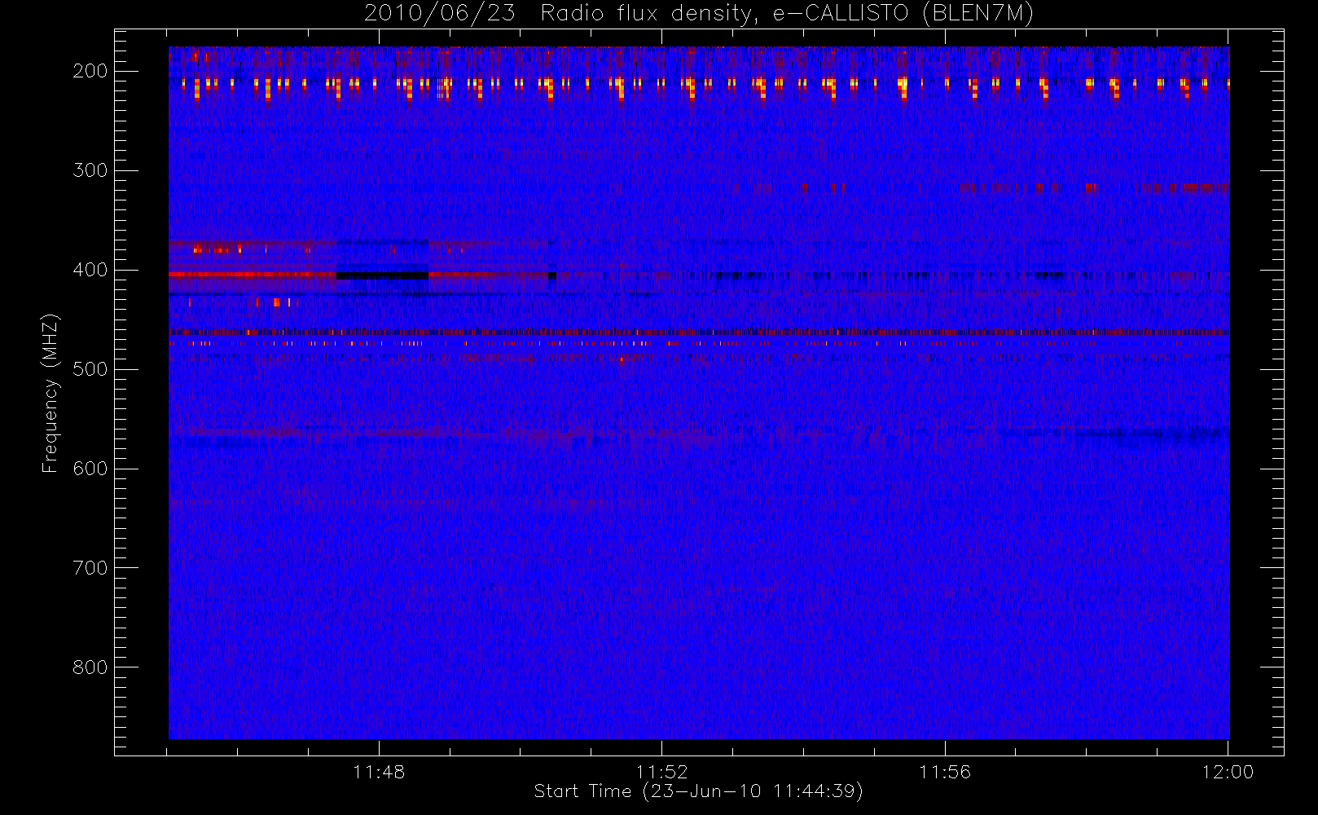Click the '11:52' time axis label

click(661, 772)
